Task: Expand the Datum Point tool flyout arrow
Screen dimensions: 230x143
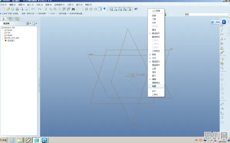Action: tap(225, 39)
